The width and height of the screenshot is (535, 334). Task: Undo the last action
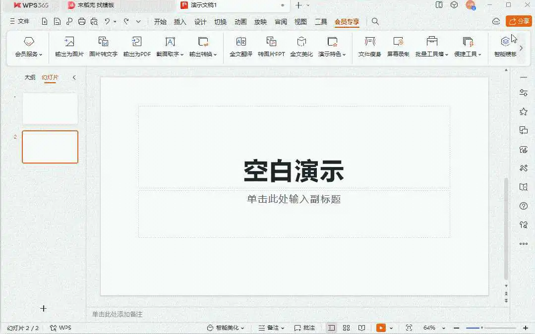click(107, 21)
